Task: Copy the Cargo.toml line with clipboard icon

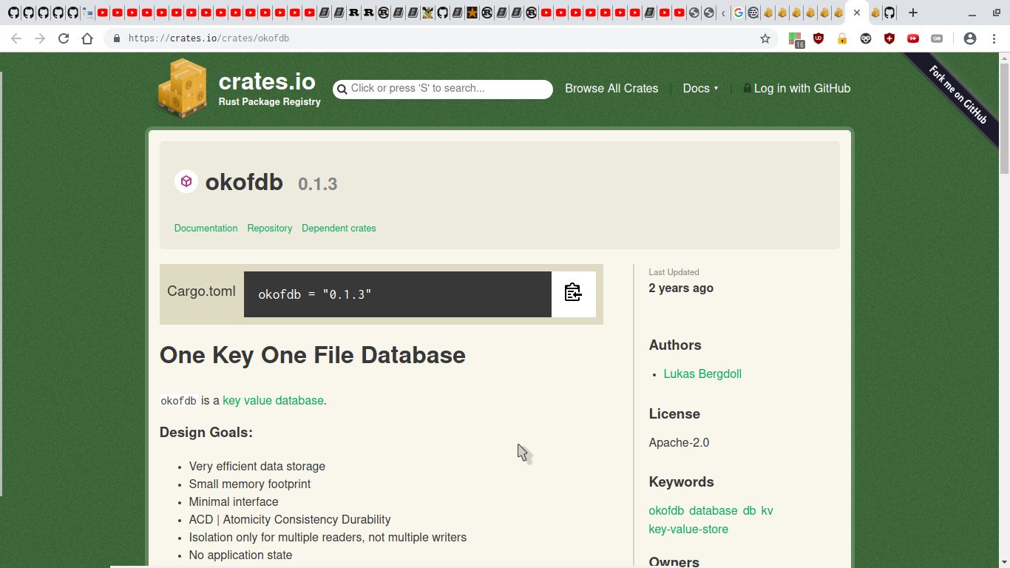Action: 573,294
